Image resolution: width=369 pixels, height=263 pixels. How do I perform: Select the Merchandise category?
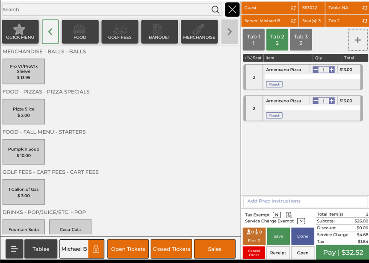[199, 32]
